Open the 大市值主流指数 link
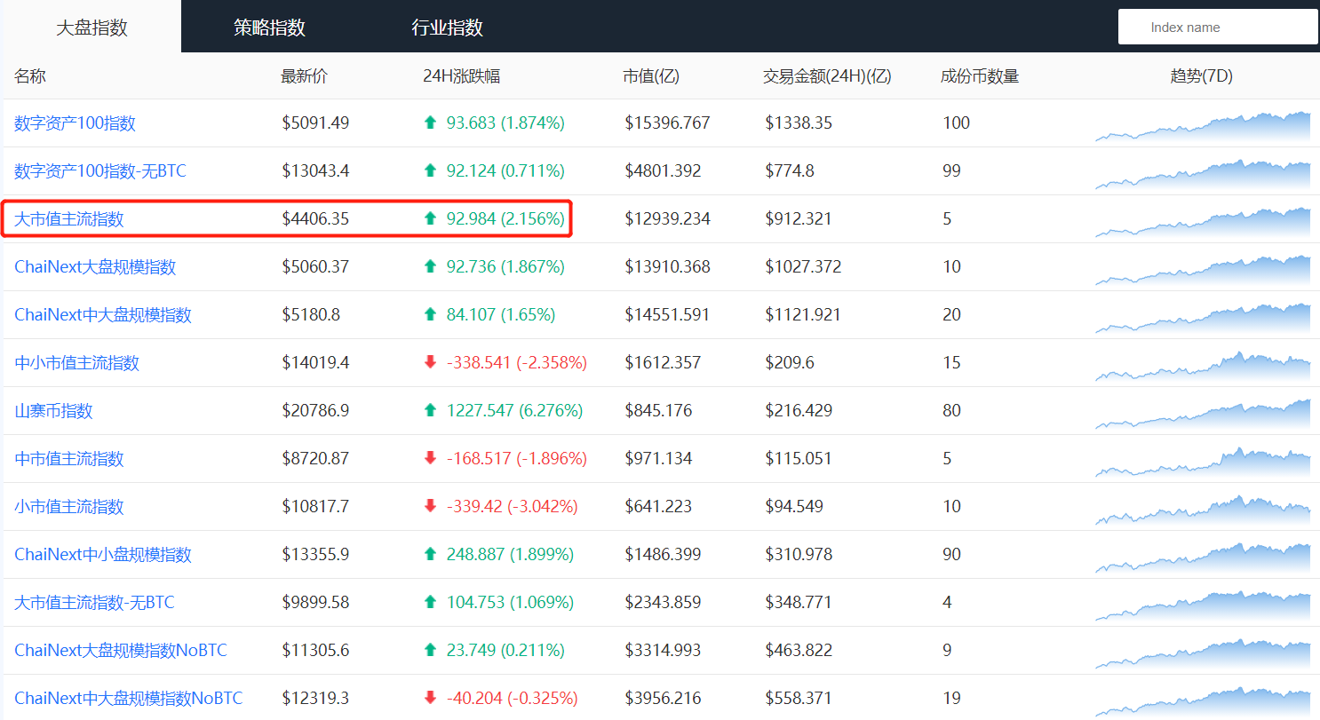 69,219
